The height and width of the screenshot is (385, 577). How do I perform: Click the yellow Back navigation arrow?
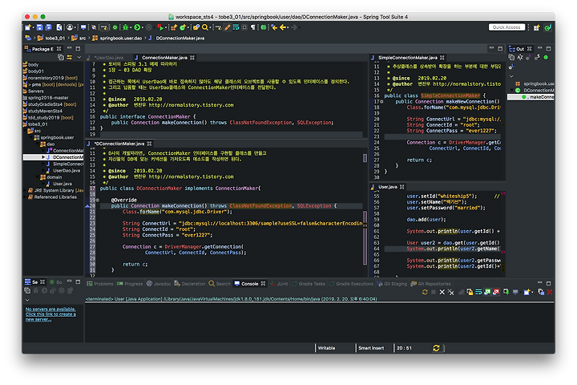[x=282, y=27]
